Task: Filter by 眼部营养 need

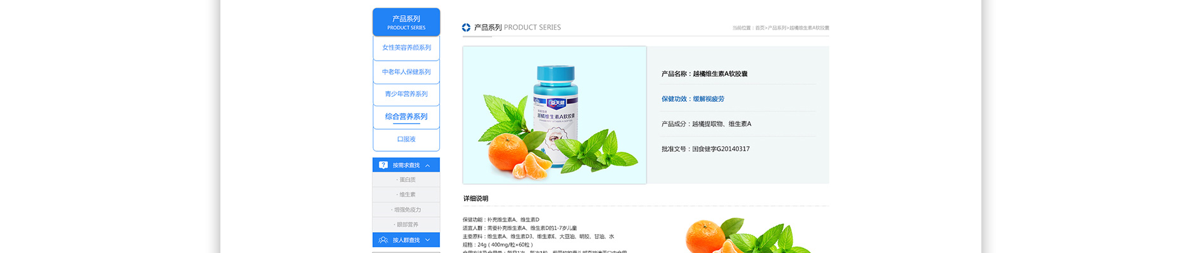Action: [x=406, y=225]
